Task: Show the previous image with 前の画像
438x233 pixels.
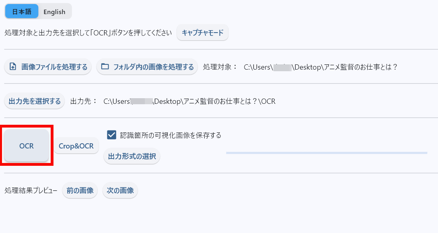Action: point(80,190)
